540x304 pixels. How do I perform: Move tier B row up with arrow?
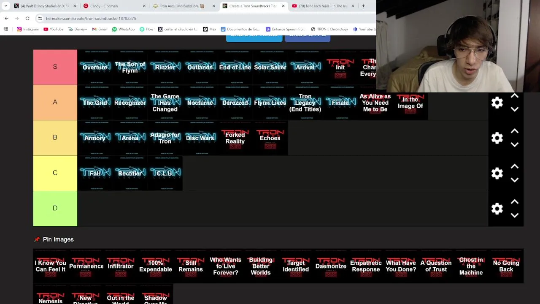(x=515, y=131)
